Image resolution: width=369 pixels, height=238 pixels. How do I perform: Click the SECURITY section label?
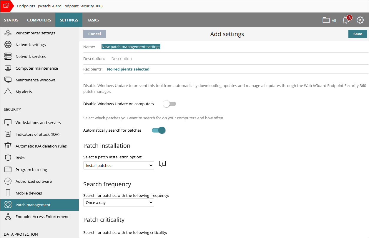12,109
